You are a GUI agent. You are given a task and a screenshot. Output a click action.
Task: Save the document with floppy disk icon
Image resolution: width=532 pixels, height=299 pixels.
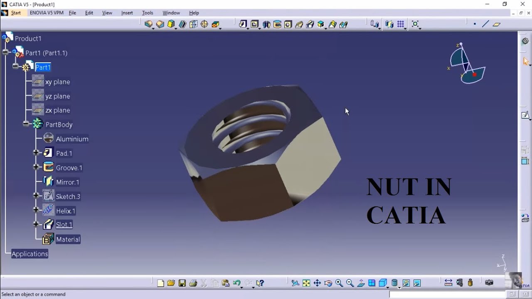click(182, 283)
